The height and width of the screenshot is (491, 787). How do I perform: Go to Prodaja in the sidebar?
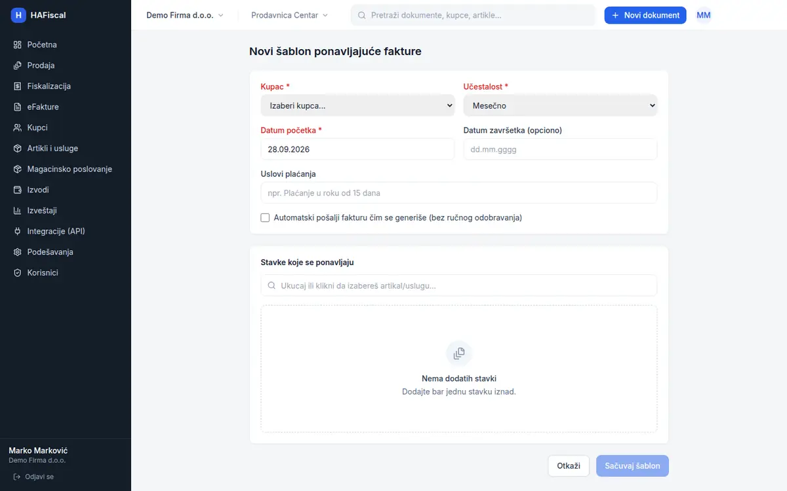(66, 65)
